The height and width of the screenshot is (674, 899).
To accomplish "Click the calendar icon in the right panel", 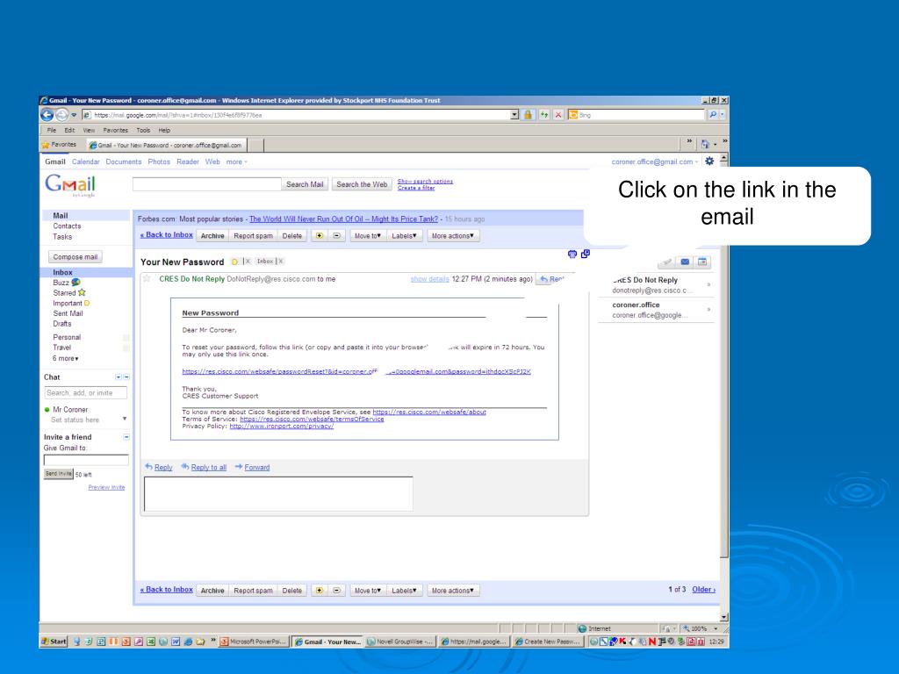I will click(702, 262).
